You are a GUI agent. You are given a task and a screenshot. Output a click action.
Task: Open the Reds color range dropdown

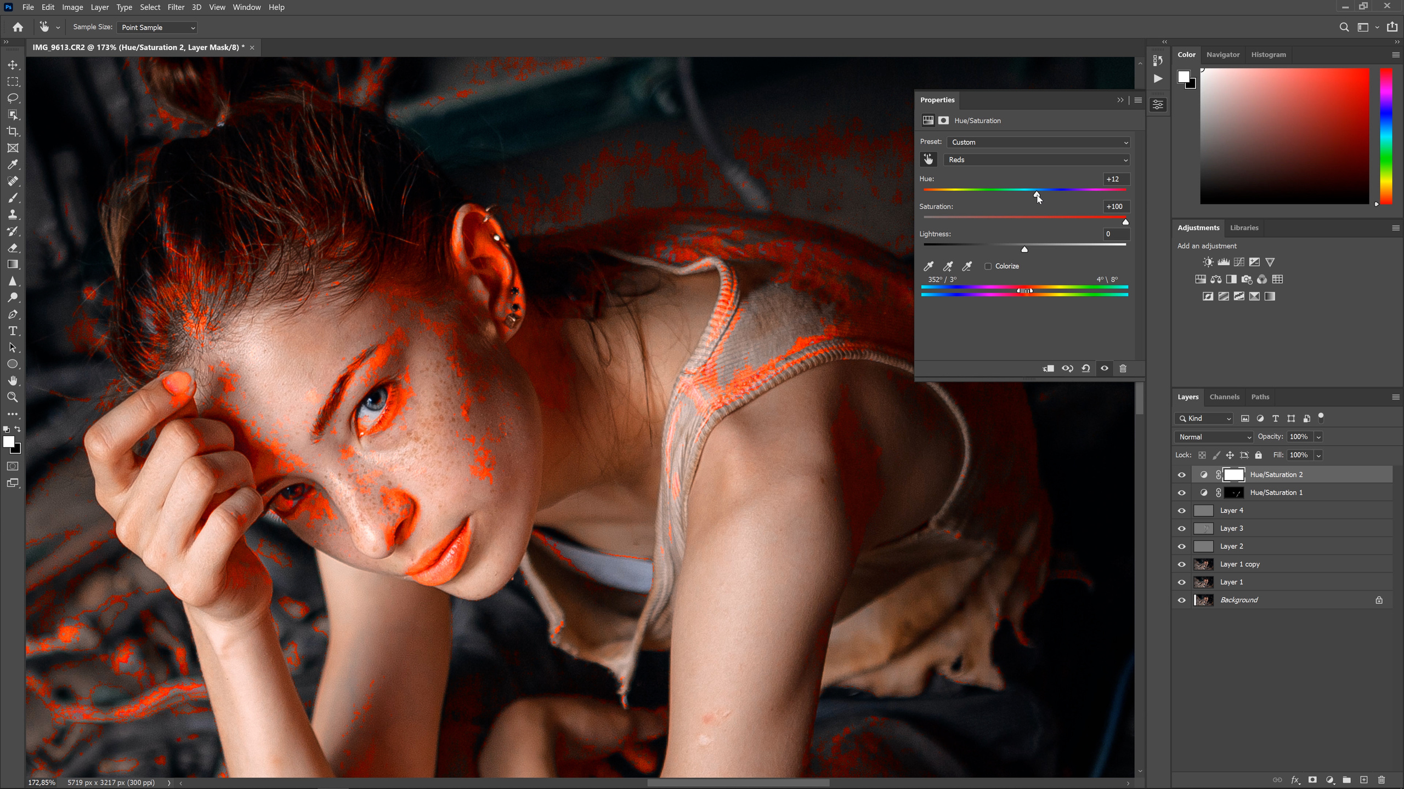click(1038, 159)
